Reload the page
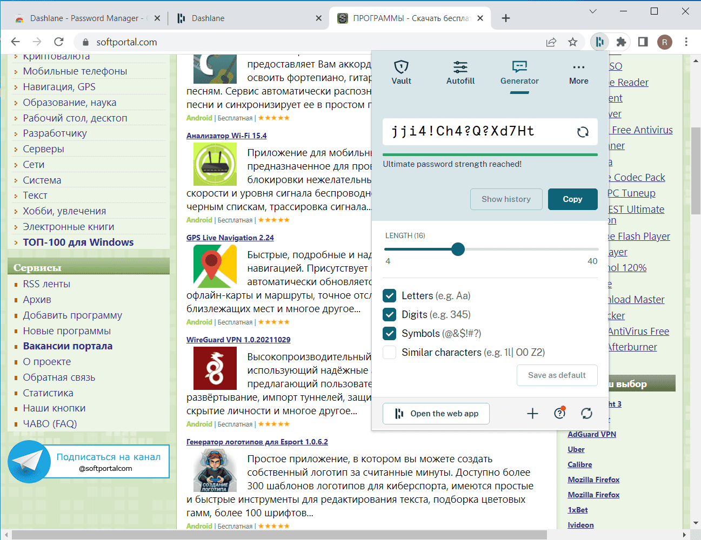This screenshot has width=701, height=540. (x=59, y=42)
